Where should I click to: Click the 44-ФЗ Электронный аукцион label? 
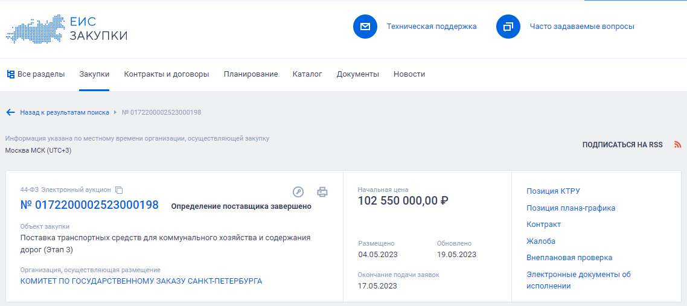(65, 190)
